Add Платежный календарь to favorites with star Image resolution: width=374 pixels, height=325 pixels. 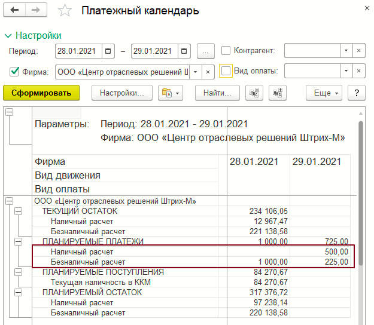[x=64, y=11]
